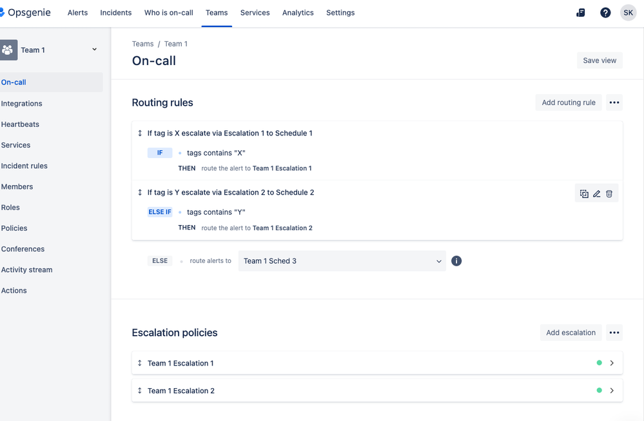Click reorder handle of Team 1 Escalation 2
Screen dimensions: 644x421
[x=140, y=391]
